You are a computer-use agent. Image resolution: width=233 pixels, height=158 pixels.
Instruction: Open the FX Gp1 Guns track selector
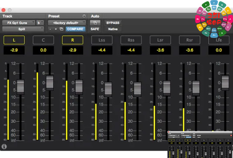point(19,23)
